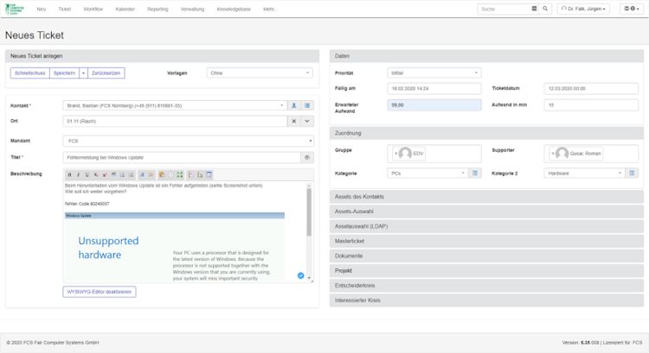Viewport: 649px width, 353px height.
Task: Expand the Masterticket section
Action: point(486,241)
